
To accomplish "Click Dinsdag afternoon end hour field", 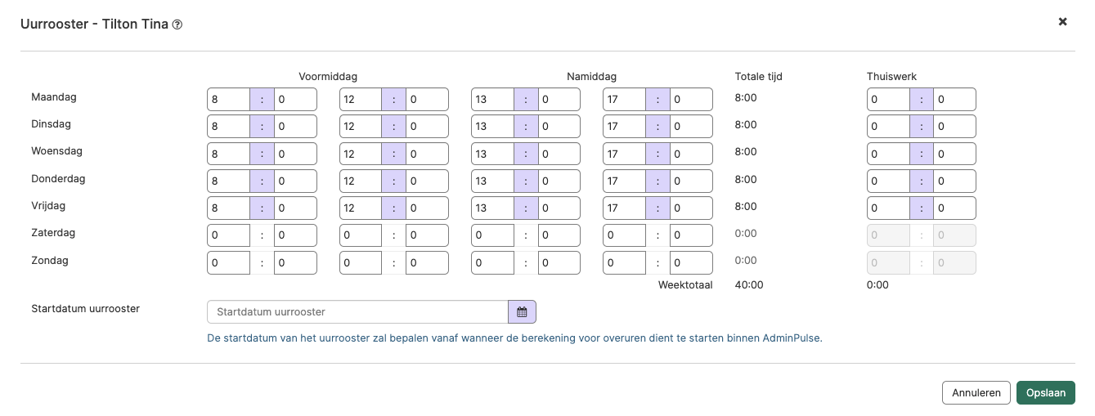I will coord(625,127).
